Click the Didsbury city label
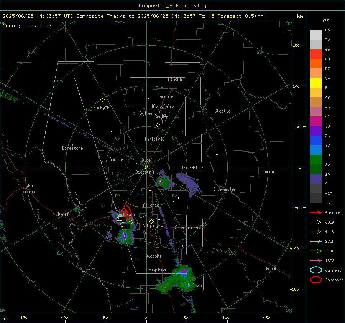The width and height of the screenshot is (345, 323). tap(145, 172)
